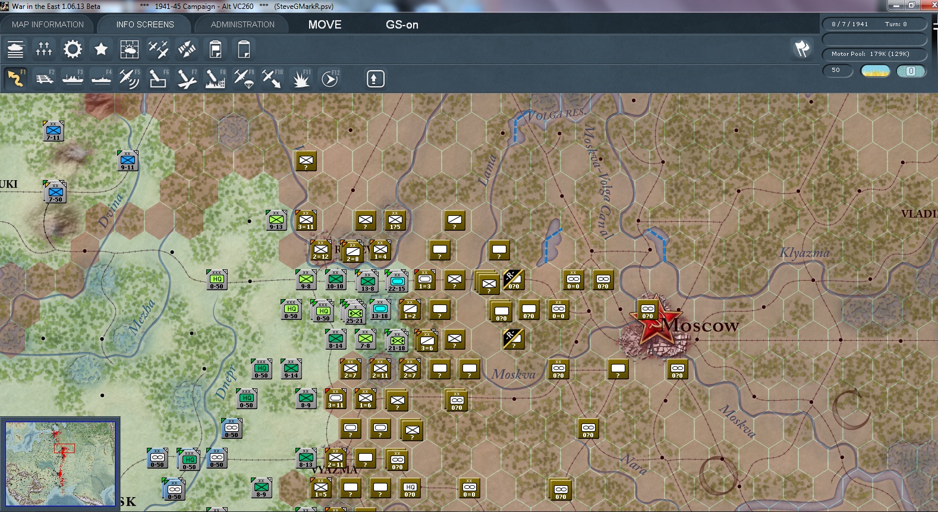Image resolution: width=938 pixels, height=512 pixels.
Task: Select F6 bomb unit mode
Action: click(x=158, y=78)
